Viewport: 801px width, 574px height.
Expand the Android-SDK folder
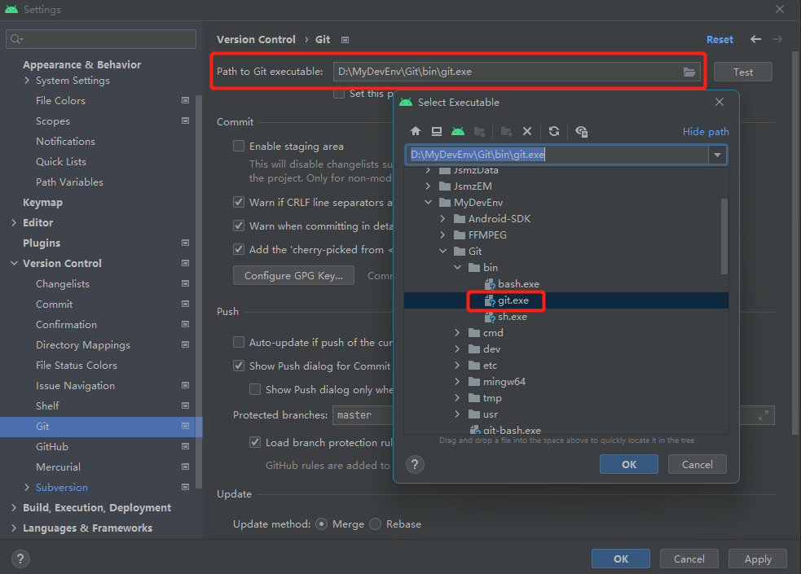pos(442,219)
